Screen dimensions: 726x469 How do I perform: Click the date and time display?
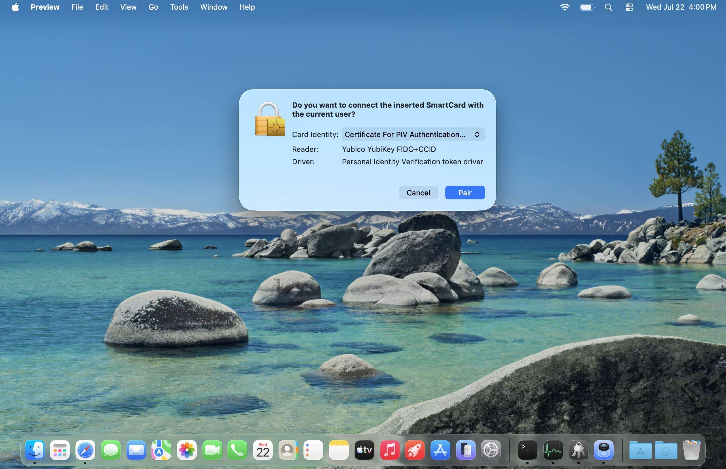(681, 7)
